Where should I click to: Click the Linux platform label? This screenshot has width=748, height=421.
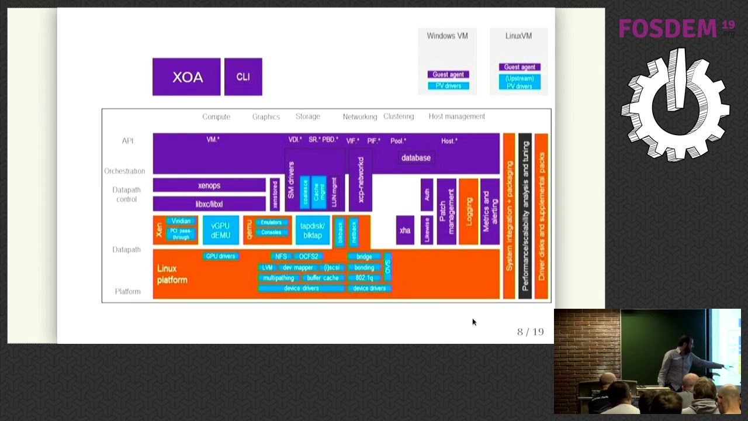click(172, 274)
